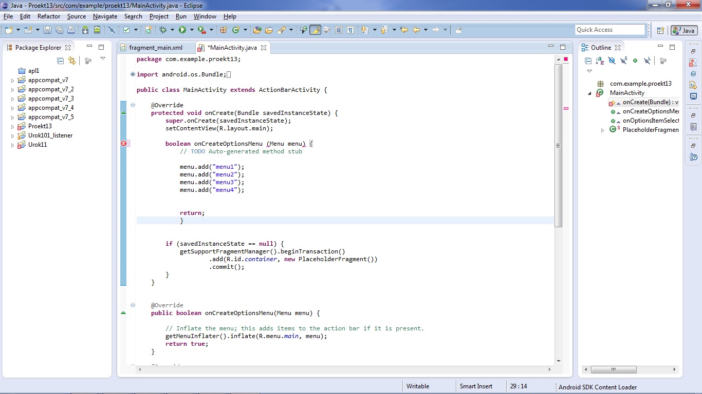Collapse all in Package Explorer
Image resolution: width=702 pixels, height=394 pixels.
tap(60, 61)
